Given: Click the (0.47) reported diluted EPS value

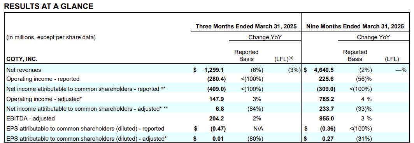Looking at the screenshot, I should click(218, 129).
